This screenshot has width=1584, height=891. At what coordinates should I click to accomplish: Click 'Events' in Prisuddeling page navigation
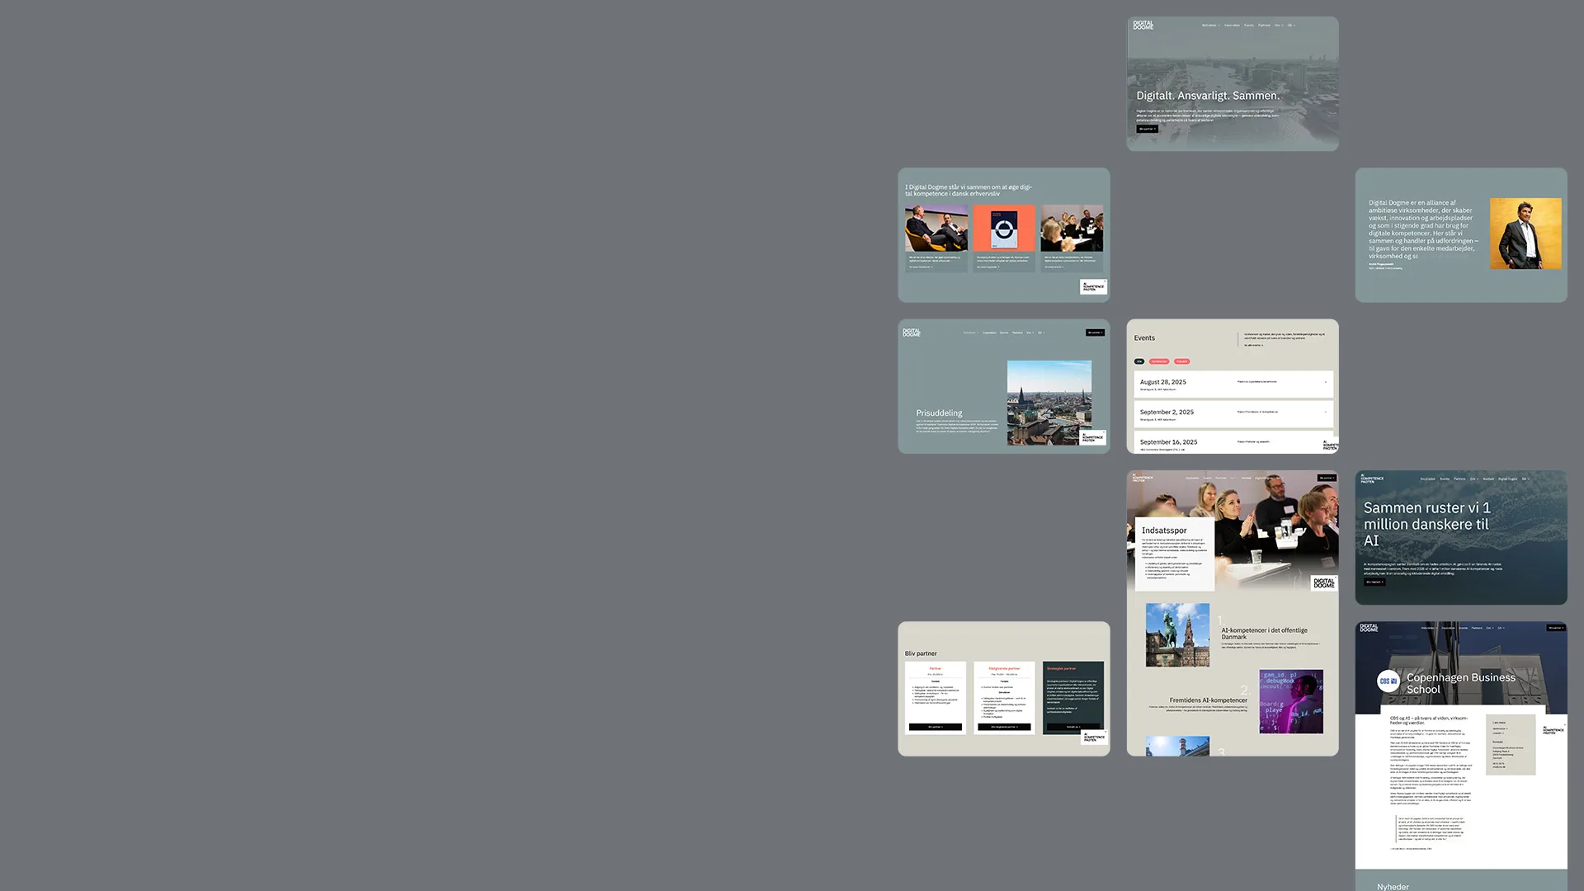(x=1004, y=332)
